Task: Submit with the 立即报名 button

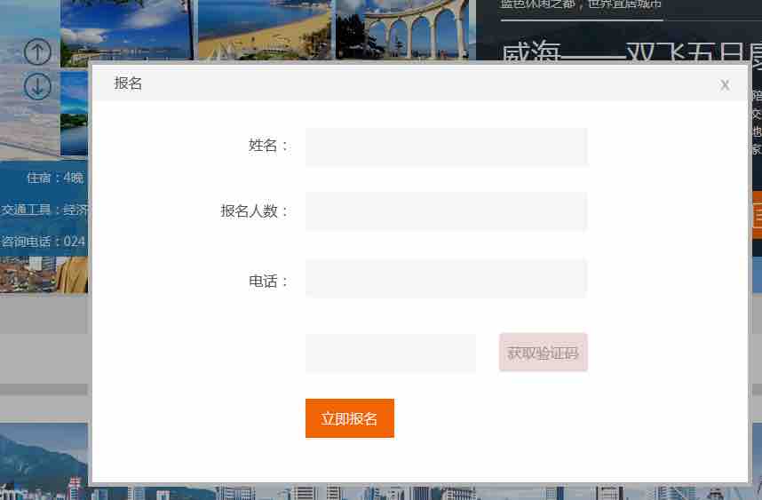Action: click(349, 418)
